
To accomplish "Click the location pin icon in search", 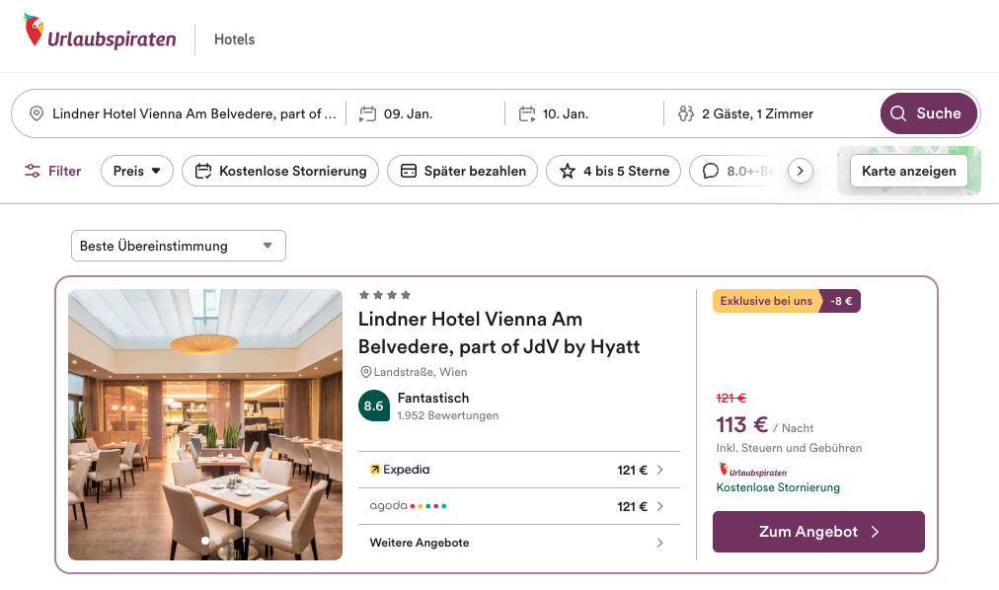I will (37, 113).
